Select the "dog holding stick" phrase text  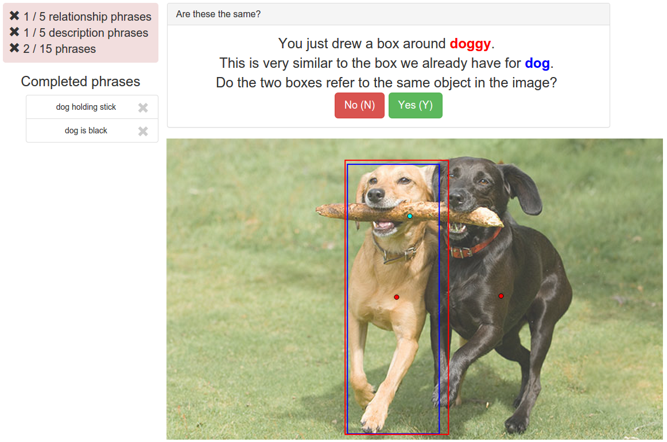86,107
